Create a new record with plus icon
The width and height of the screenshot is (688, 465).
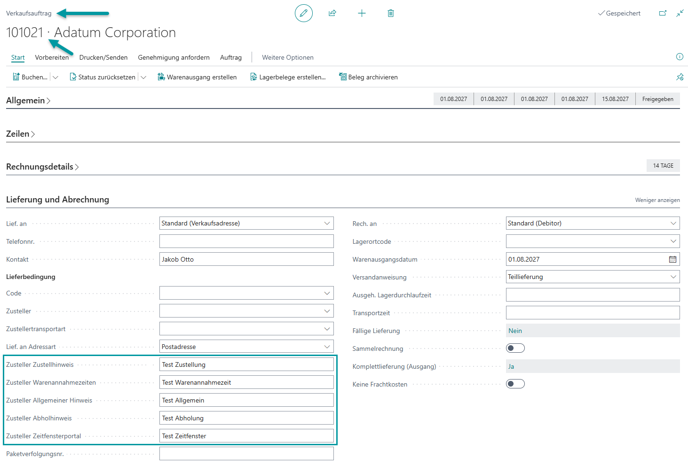pos(362,13)
